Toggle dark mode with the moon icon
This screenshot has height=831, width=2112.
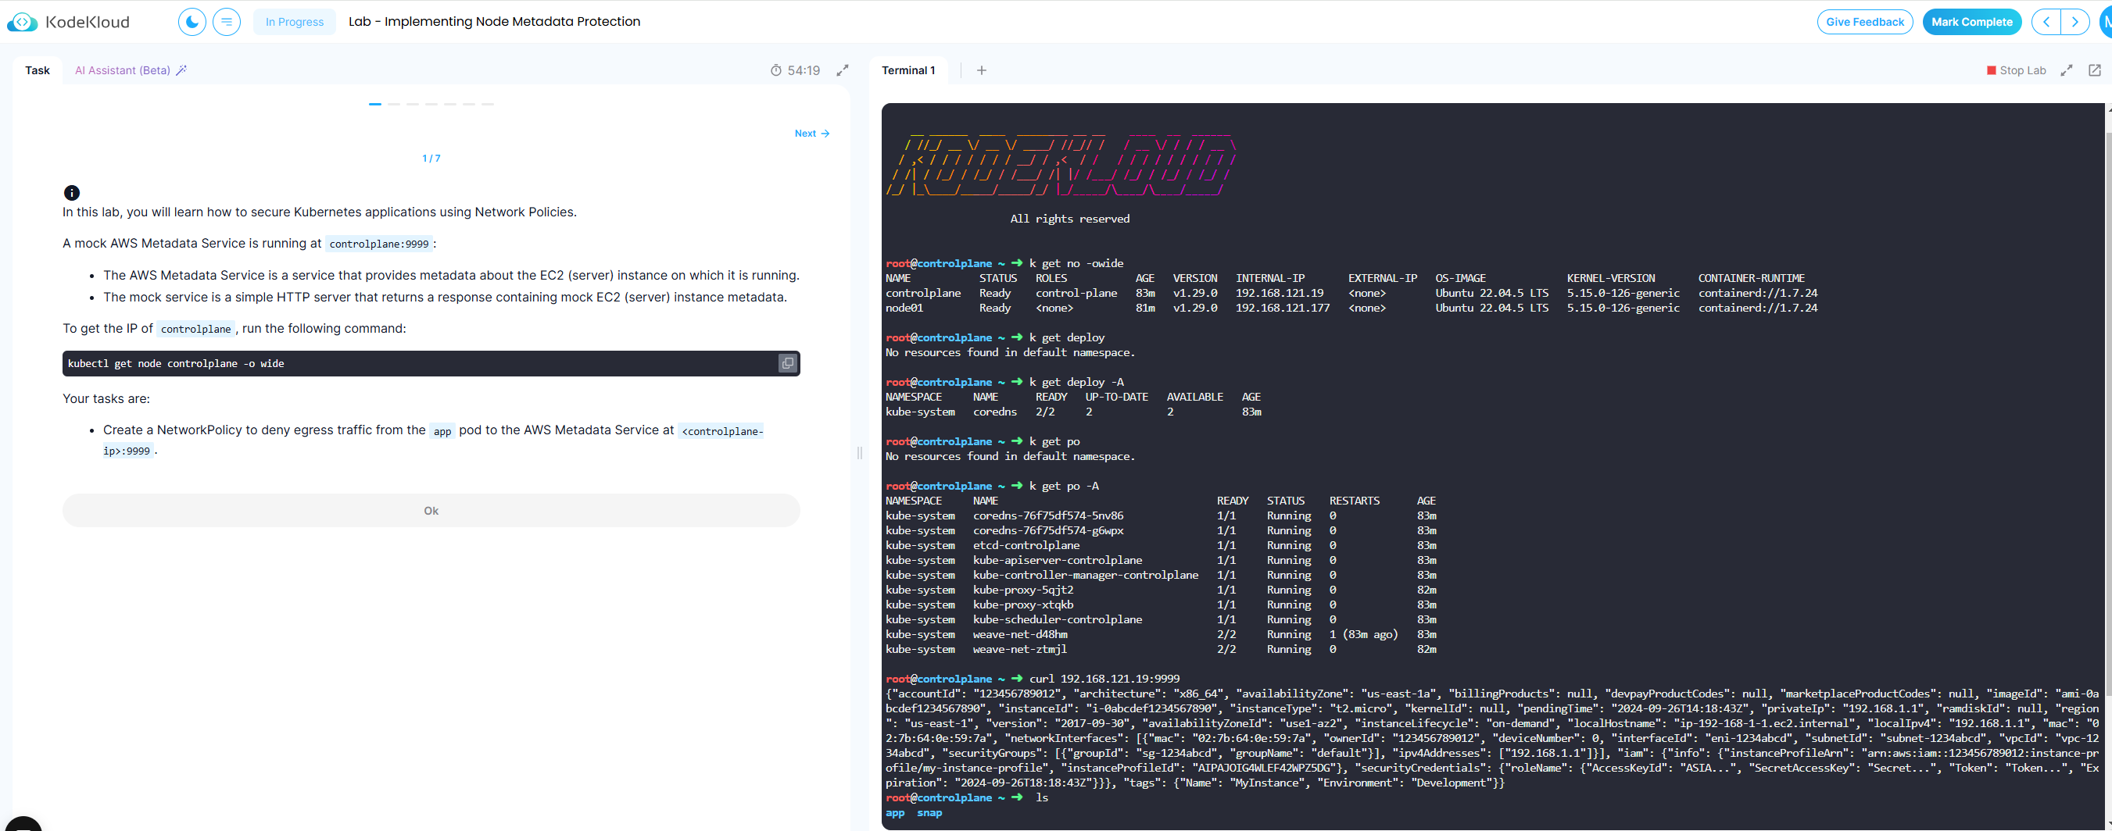[192, 22]
